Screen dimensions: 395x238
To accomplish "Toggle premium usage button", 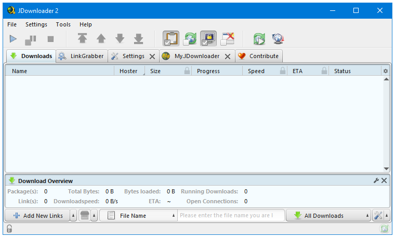I will coord(209,39).
